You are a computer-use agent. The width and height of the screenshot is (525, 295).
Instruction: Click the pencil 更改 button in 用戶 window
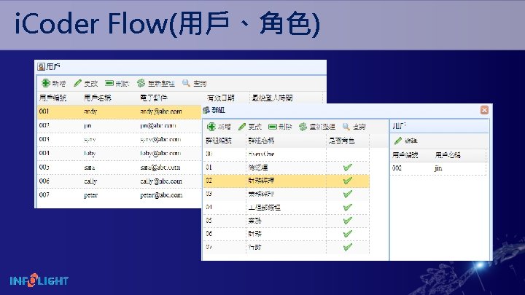click(x=86, y=83)
